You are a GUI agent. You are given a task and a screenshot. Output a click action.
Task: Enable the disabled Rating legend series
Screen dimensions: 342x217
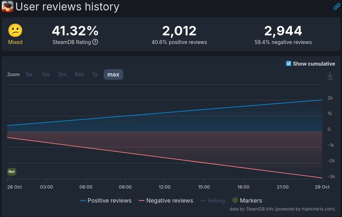(213, 200)
